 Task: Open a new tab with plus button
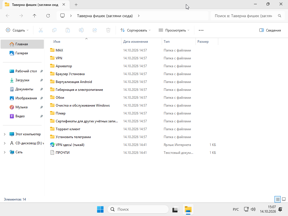(76, 5)
